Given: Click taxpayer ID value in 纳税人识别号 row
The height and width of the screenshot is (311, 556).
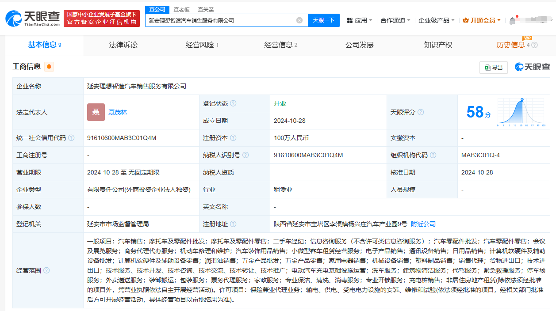Looking at the screenshot, I should click(x=308, y=155).
